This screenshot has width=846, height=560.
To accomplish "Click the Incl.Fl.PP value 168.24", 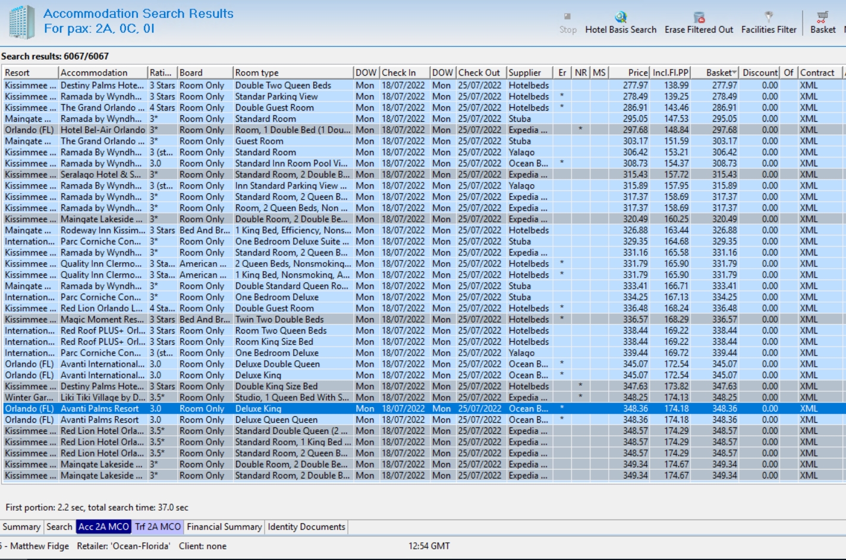I will pyautogui.click(x=677, y=308).
